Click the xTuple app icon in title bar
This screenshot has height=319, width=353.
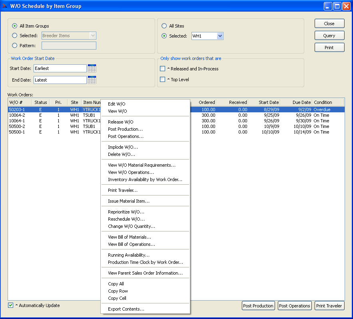click(5, 6)
